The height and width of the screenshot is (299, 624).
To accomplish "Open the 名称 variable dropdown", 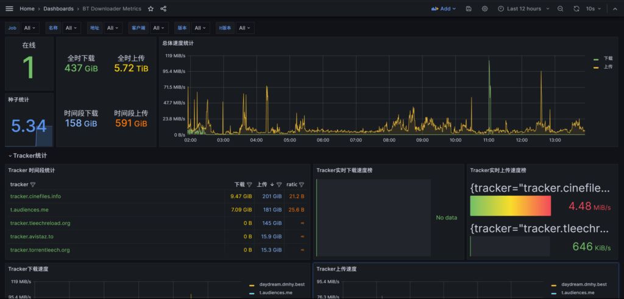I will click(72, 28).
